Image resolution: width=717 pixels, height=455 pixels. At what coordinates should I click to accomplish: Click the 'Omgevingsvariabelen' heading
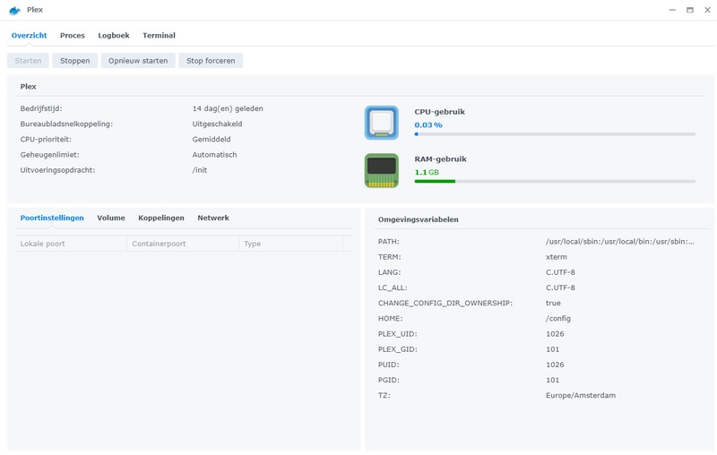[418, 219]
